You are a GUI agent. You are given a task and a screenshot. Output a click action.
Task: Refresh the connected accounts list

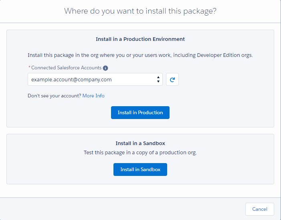[x=172, y=79]
